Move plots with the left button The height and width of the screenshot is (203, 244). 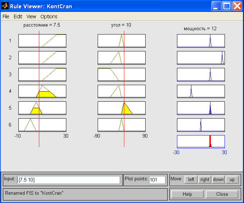coord(191,179)
